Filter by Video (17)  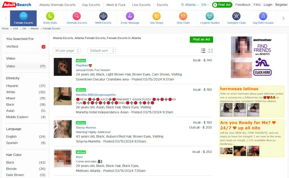[x=26, y=66]
